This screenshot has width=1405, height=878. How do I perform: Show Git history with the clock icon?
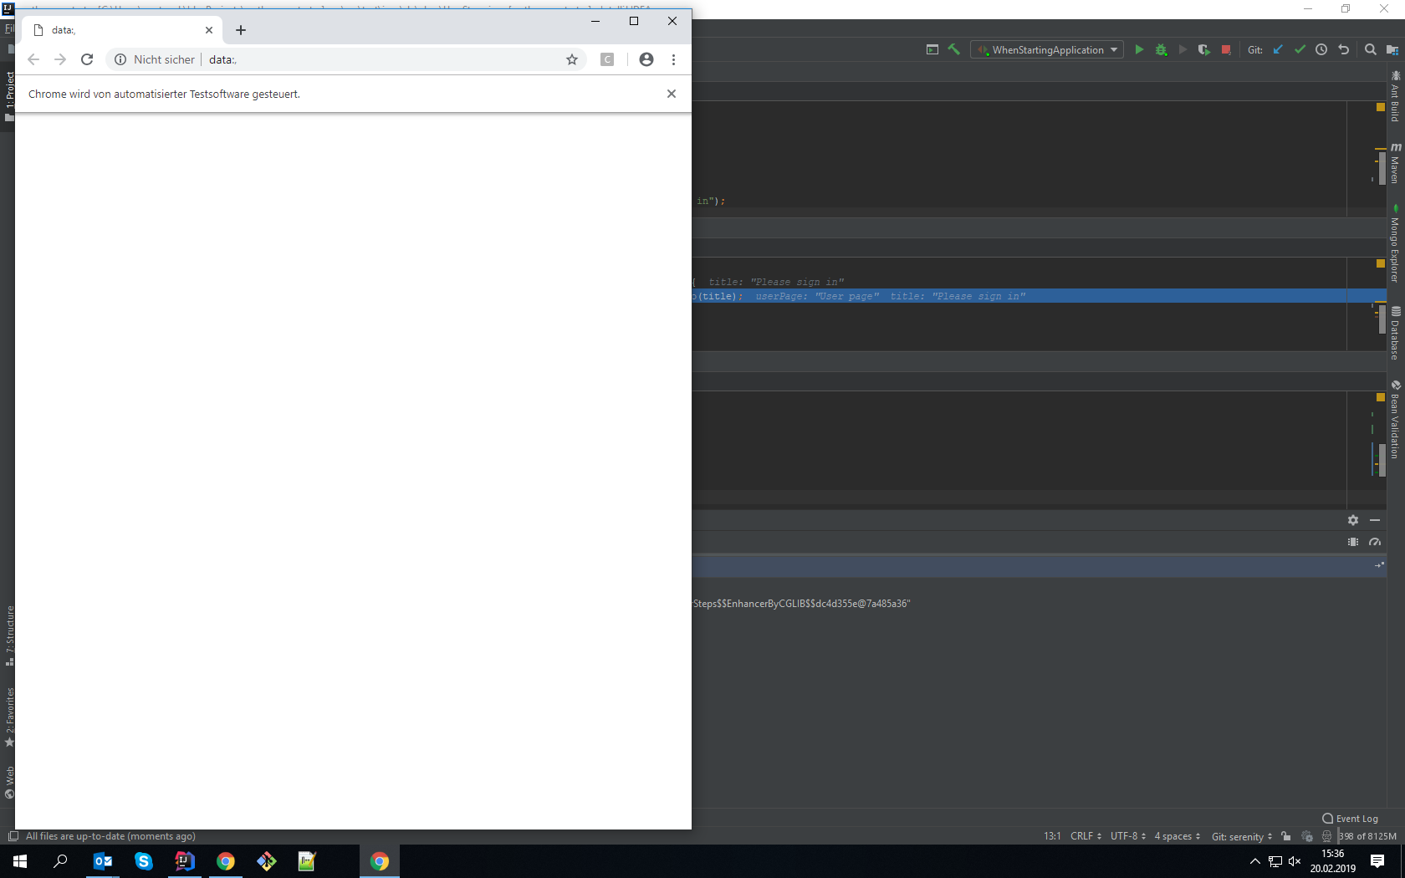1321,50
